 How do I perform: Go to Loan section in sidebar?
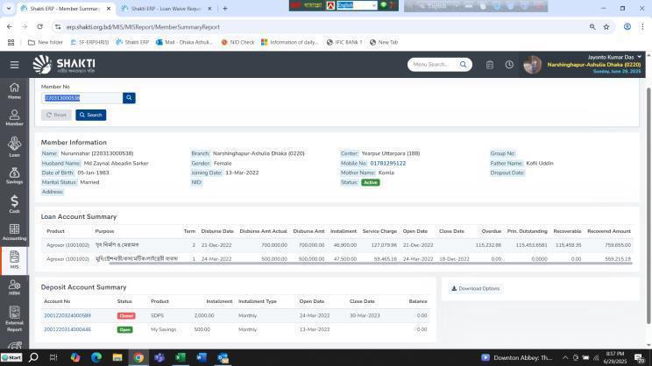tap(14, 147)
